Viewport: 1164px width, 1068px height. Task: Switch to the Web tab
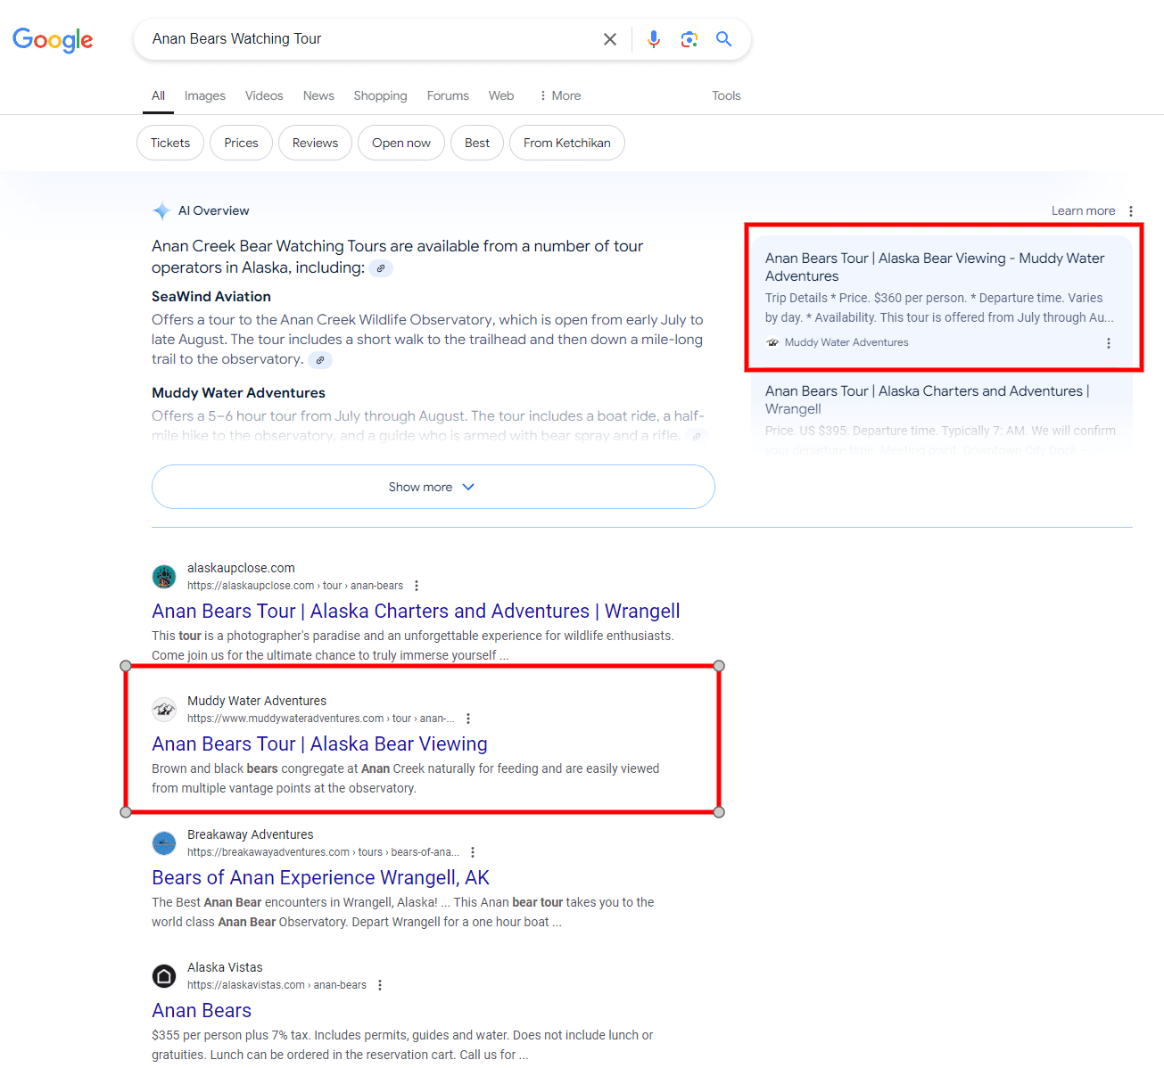pos(501,95)
